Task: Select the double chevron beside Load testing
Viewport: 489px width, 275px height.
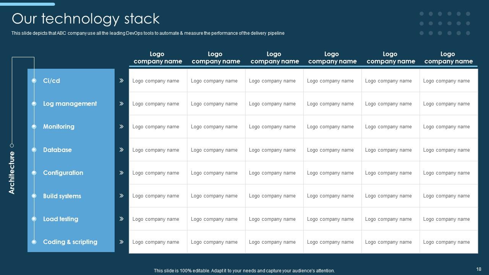Action: [x=121, y=219]
